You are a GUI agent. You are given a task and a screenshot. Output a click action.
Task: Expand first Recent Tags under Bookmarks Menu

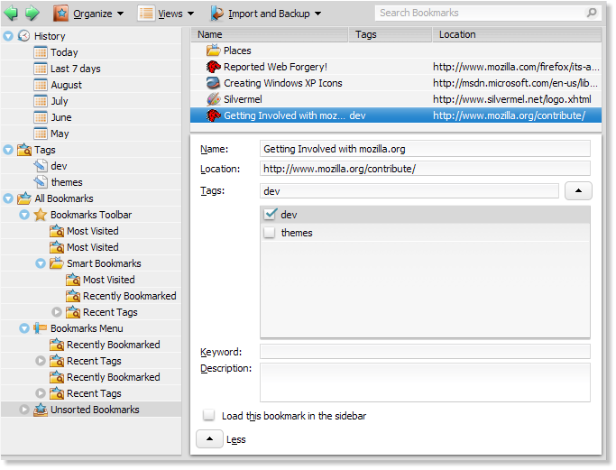click(x=41, y=361)
